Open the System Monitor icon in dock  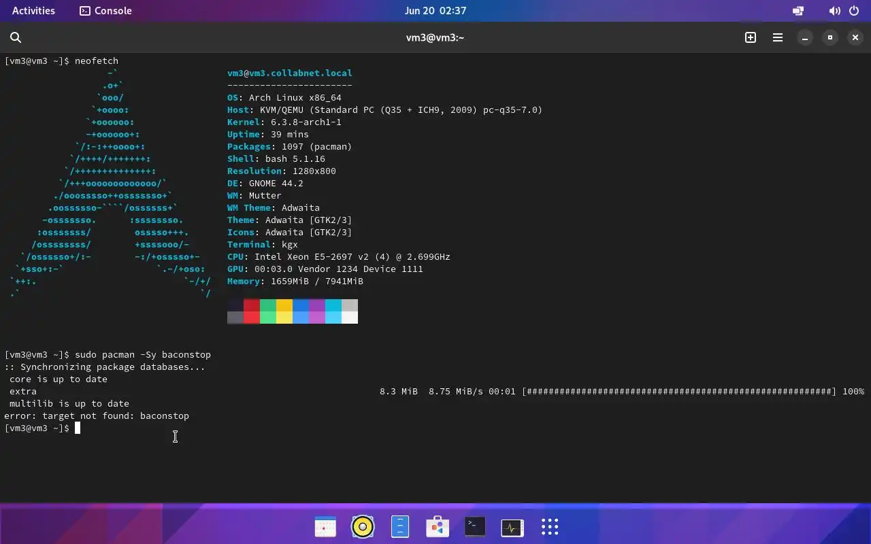[512, 527]
